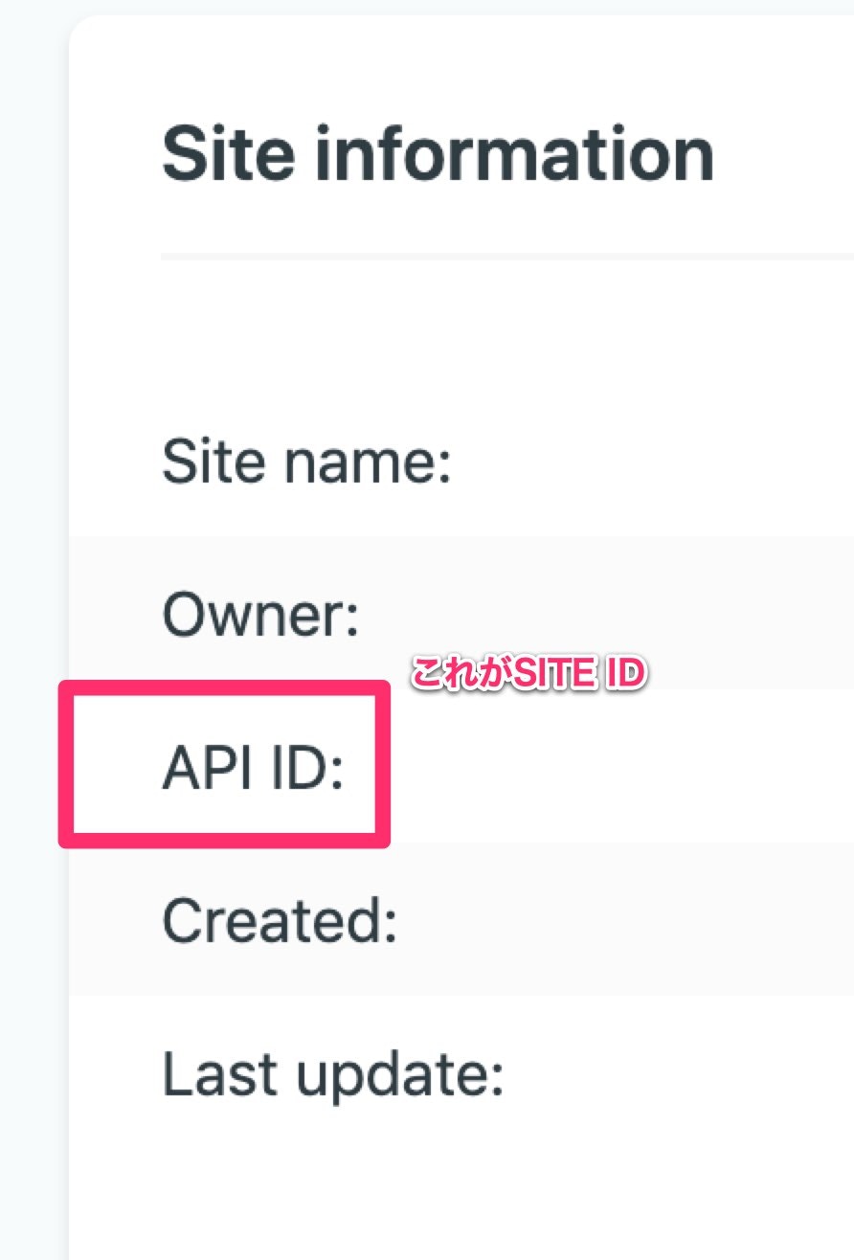
Task: Select the "Site name:" label
Action: tap(306, 461)
